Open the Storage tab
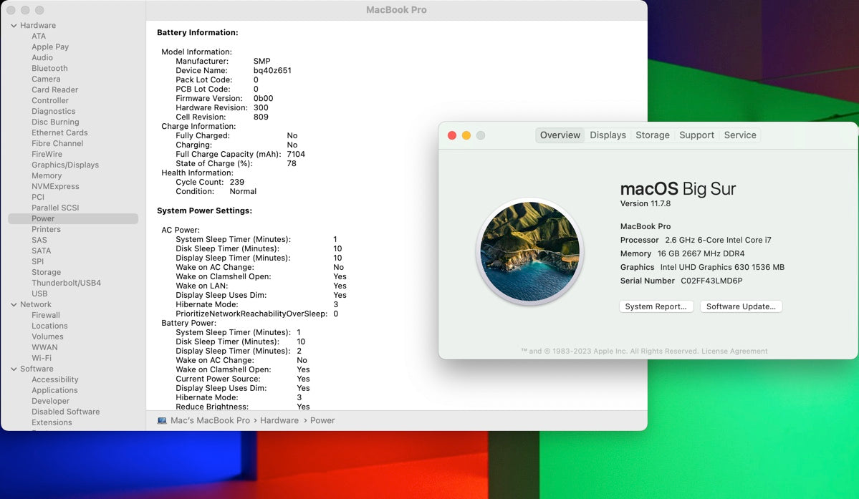Screen dimensions: 859x499 coord(652,135)
